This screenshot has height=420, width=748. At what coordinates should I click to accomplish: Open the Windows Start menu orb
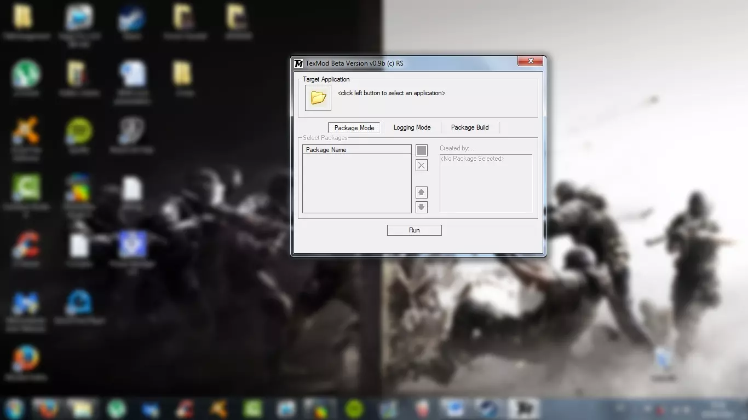pos(14,409)
